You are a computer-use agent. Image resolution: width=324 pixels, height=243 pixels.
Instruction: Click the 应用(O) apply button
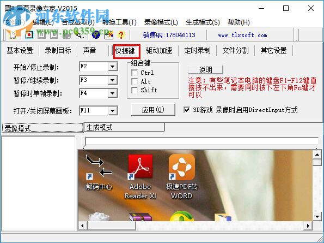click(153, 110)
